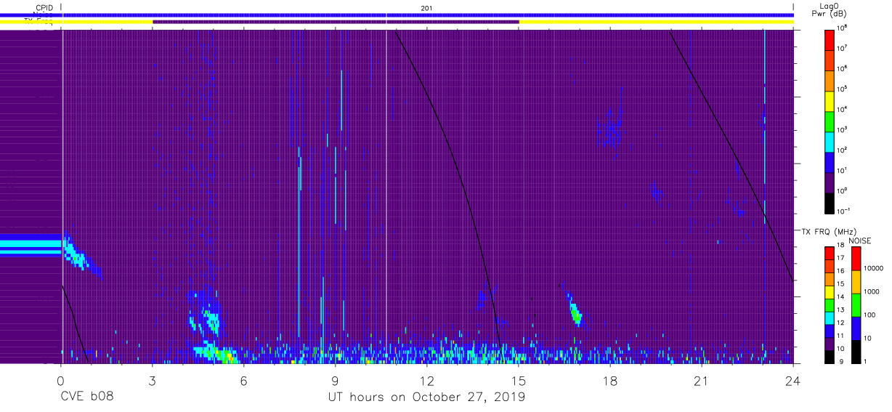Click the 'CVE b08' radar beam label
The image size is (892, 412).
point(86,397)
